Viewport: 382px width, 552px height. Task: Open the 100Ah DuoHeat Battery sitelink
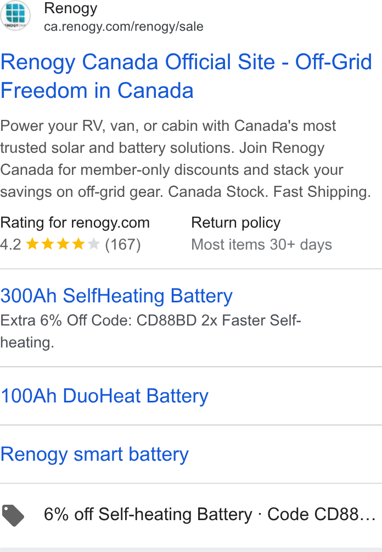tap(104, 395)
